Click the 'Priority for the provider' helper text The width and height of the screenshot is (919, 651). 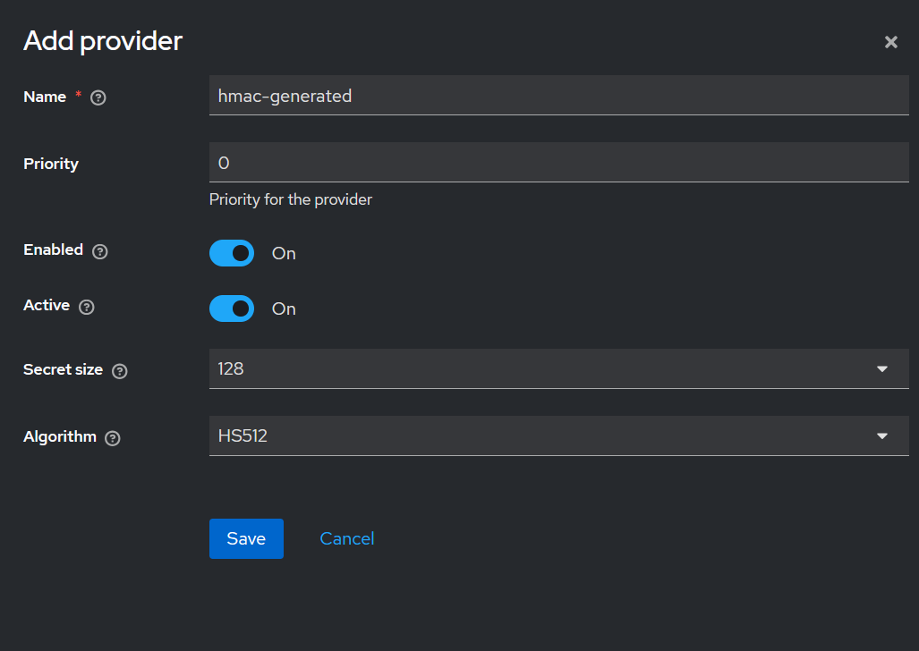tap(290, 199)
